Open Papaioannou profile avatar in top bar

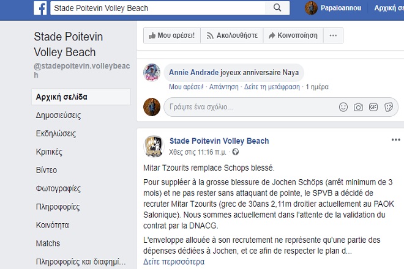point(311,8)
